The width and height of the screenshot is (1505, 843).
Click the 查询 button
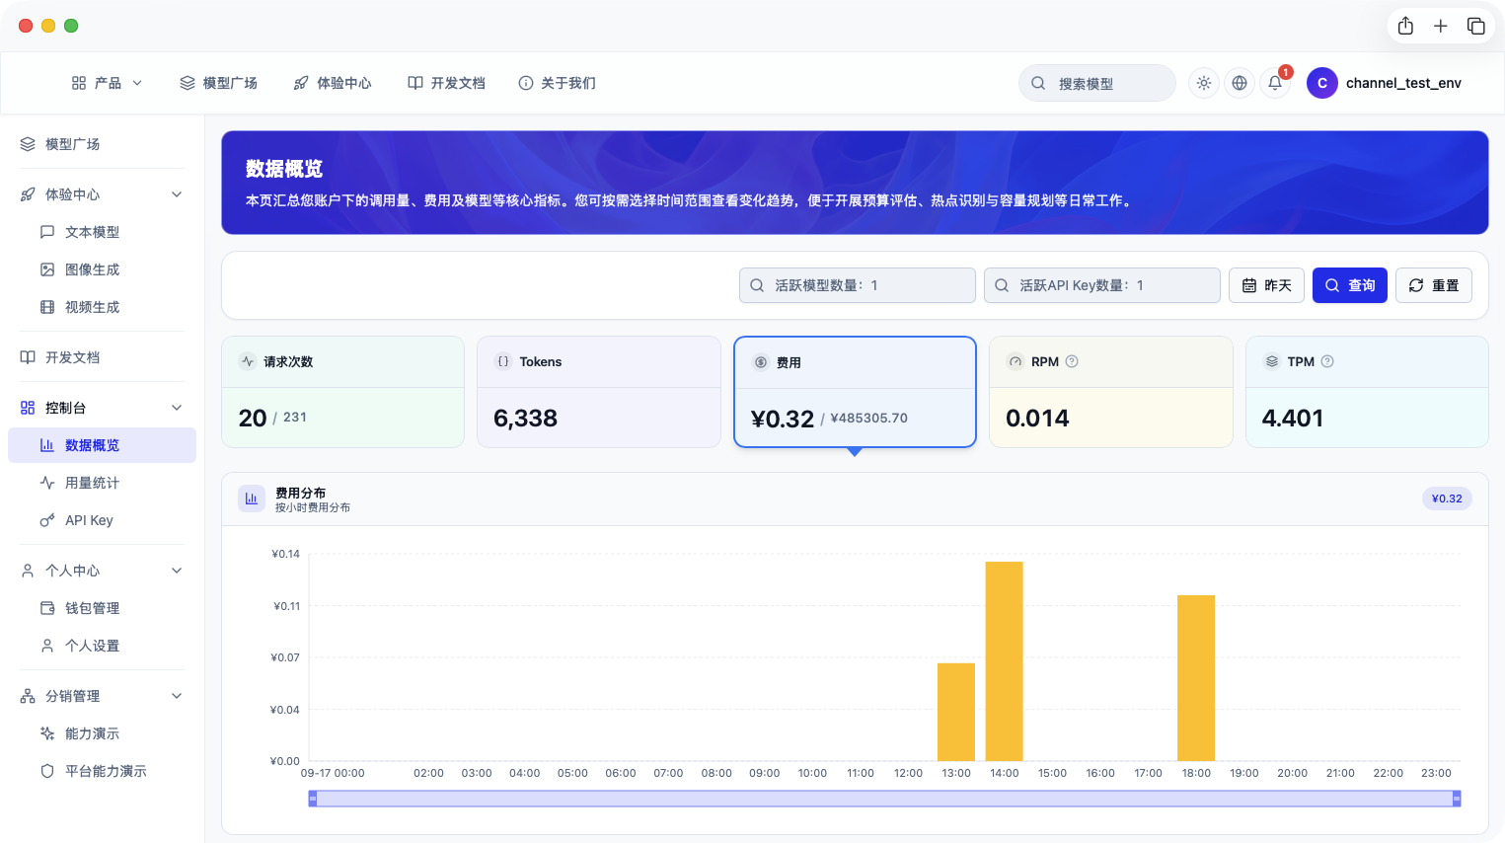pos(1349,285)
